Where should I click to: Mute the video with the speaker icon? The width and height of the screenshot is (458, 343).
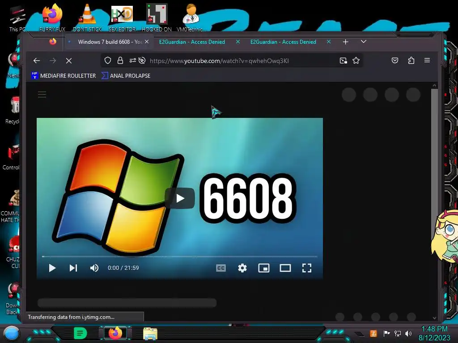pos(94,268)
